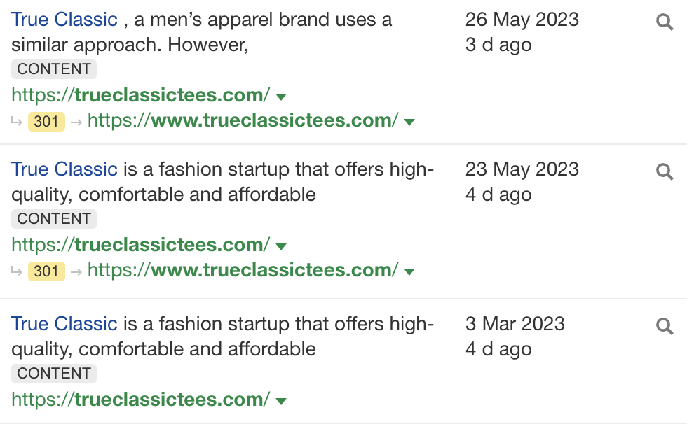Click the 301 redirect badge in the first row
This screenshot has width=694, height=431.
[x=46, y=122]
